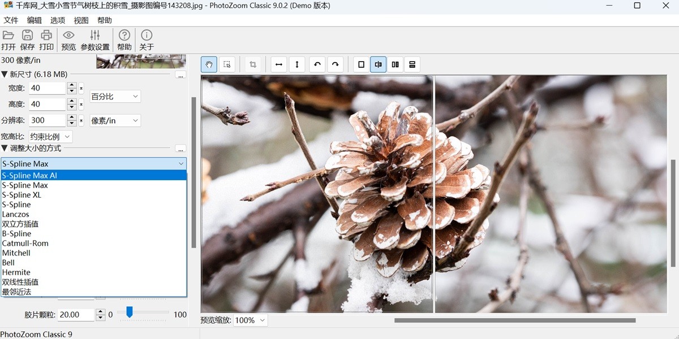Toggle the 预览 preview eye button
Image resolution: width=679 pixels, height=339 pixels.
[68, 39]
